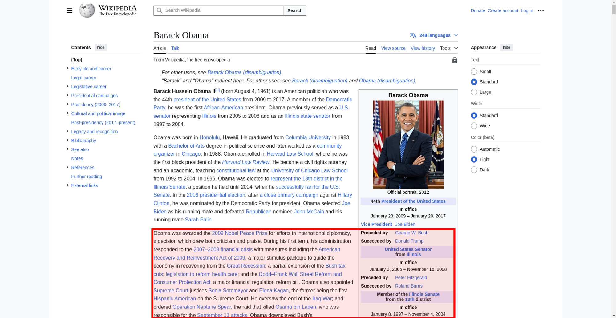Select Dark color mode
The image size is (616, 318).
click(x=474, y=170)
